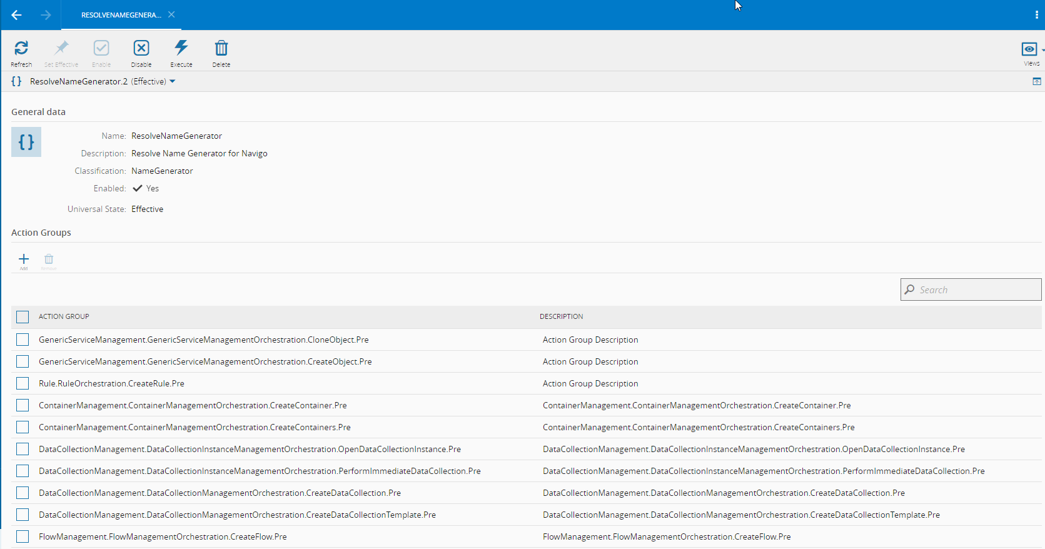Select PerformImmediateDataCollection.Pre action group text
Viewport: 1045px width, 549px height.
tap(260, 471)
